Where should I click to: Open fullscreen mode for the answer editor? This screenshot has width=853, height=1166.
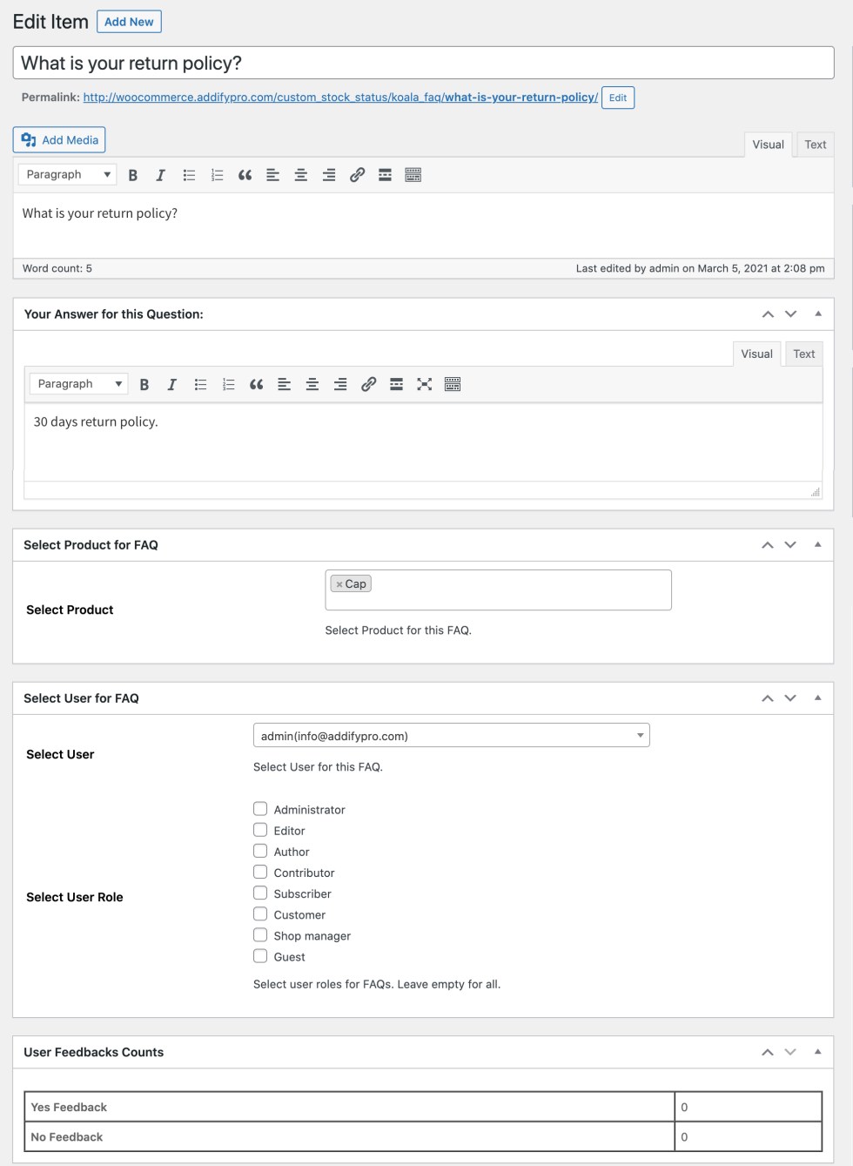(425, 383)
